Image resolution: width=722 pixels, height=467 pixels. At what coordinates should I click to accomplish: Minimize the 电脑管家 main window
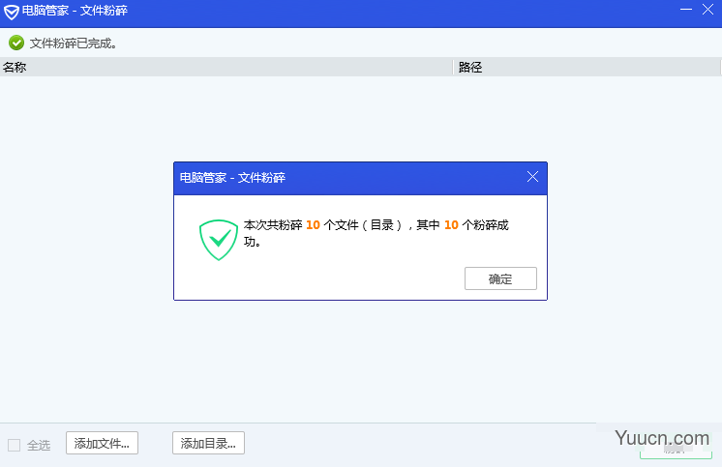tap(686, 10)
